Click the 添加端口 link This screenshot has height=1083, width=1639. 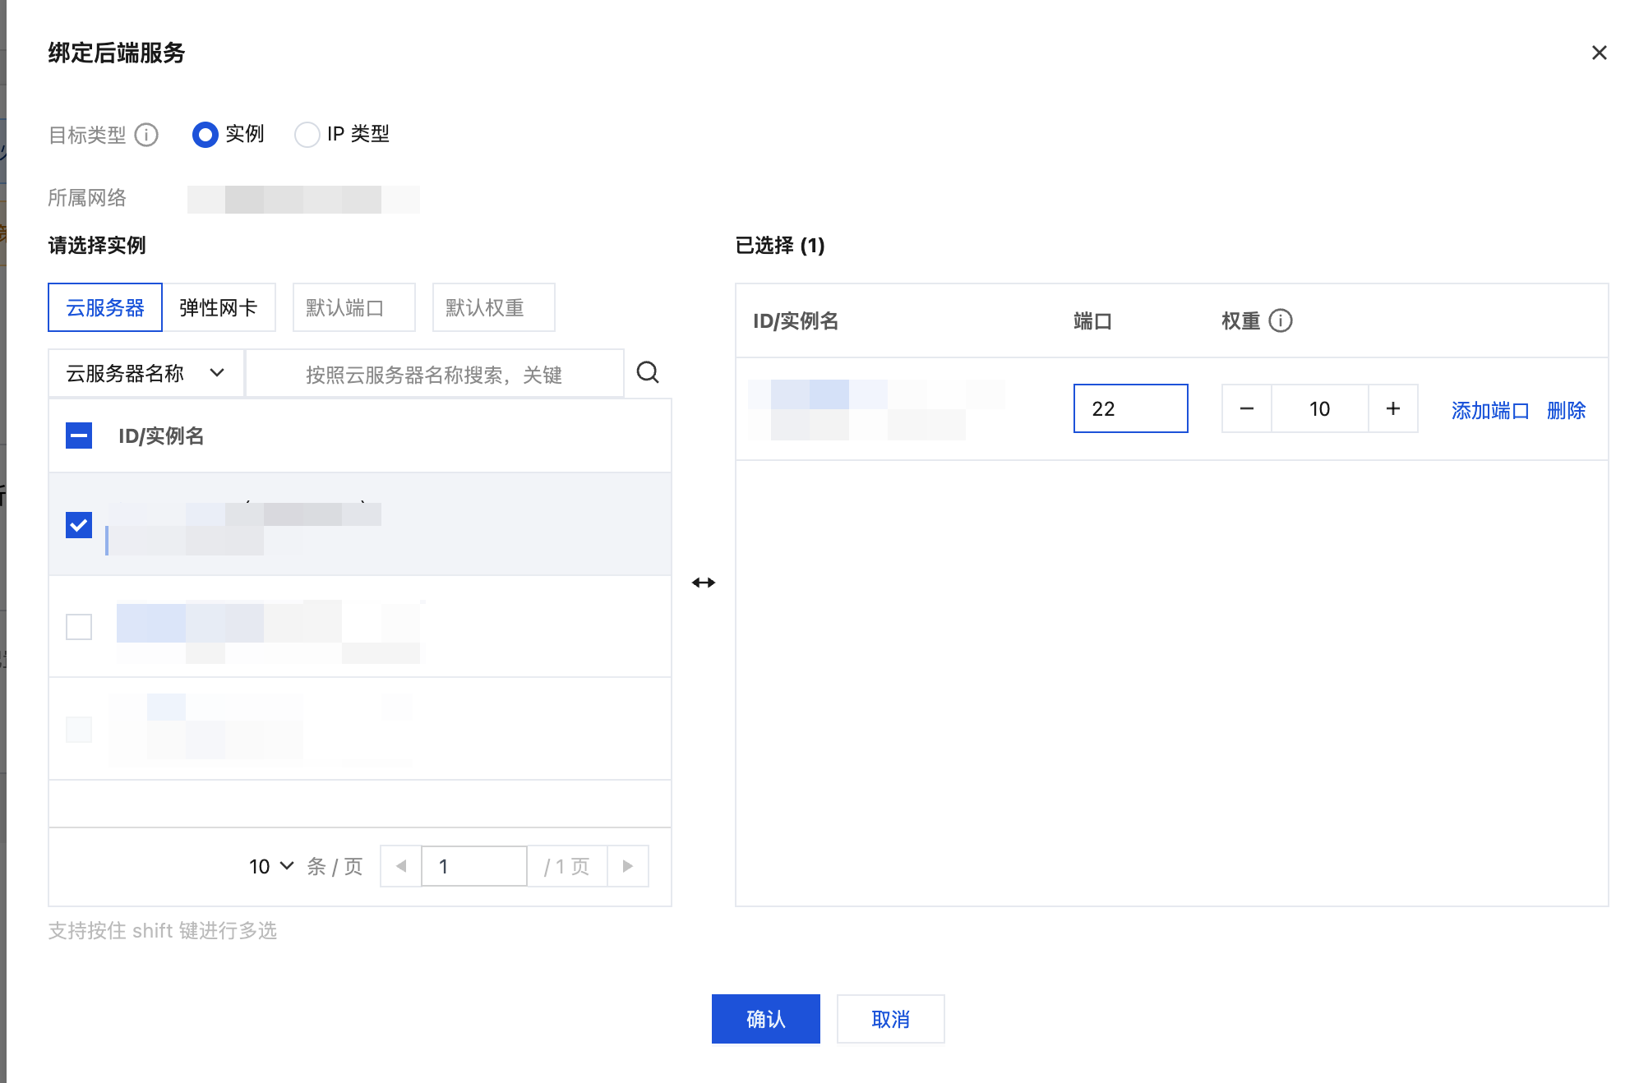pyautogui.click(x=1489, y=410)
